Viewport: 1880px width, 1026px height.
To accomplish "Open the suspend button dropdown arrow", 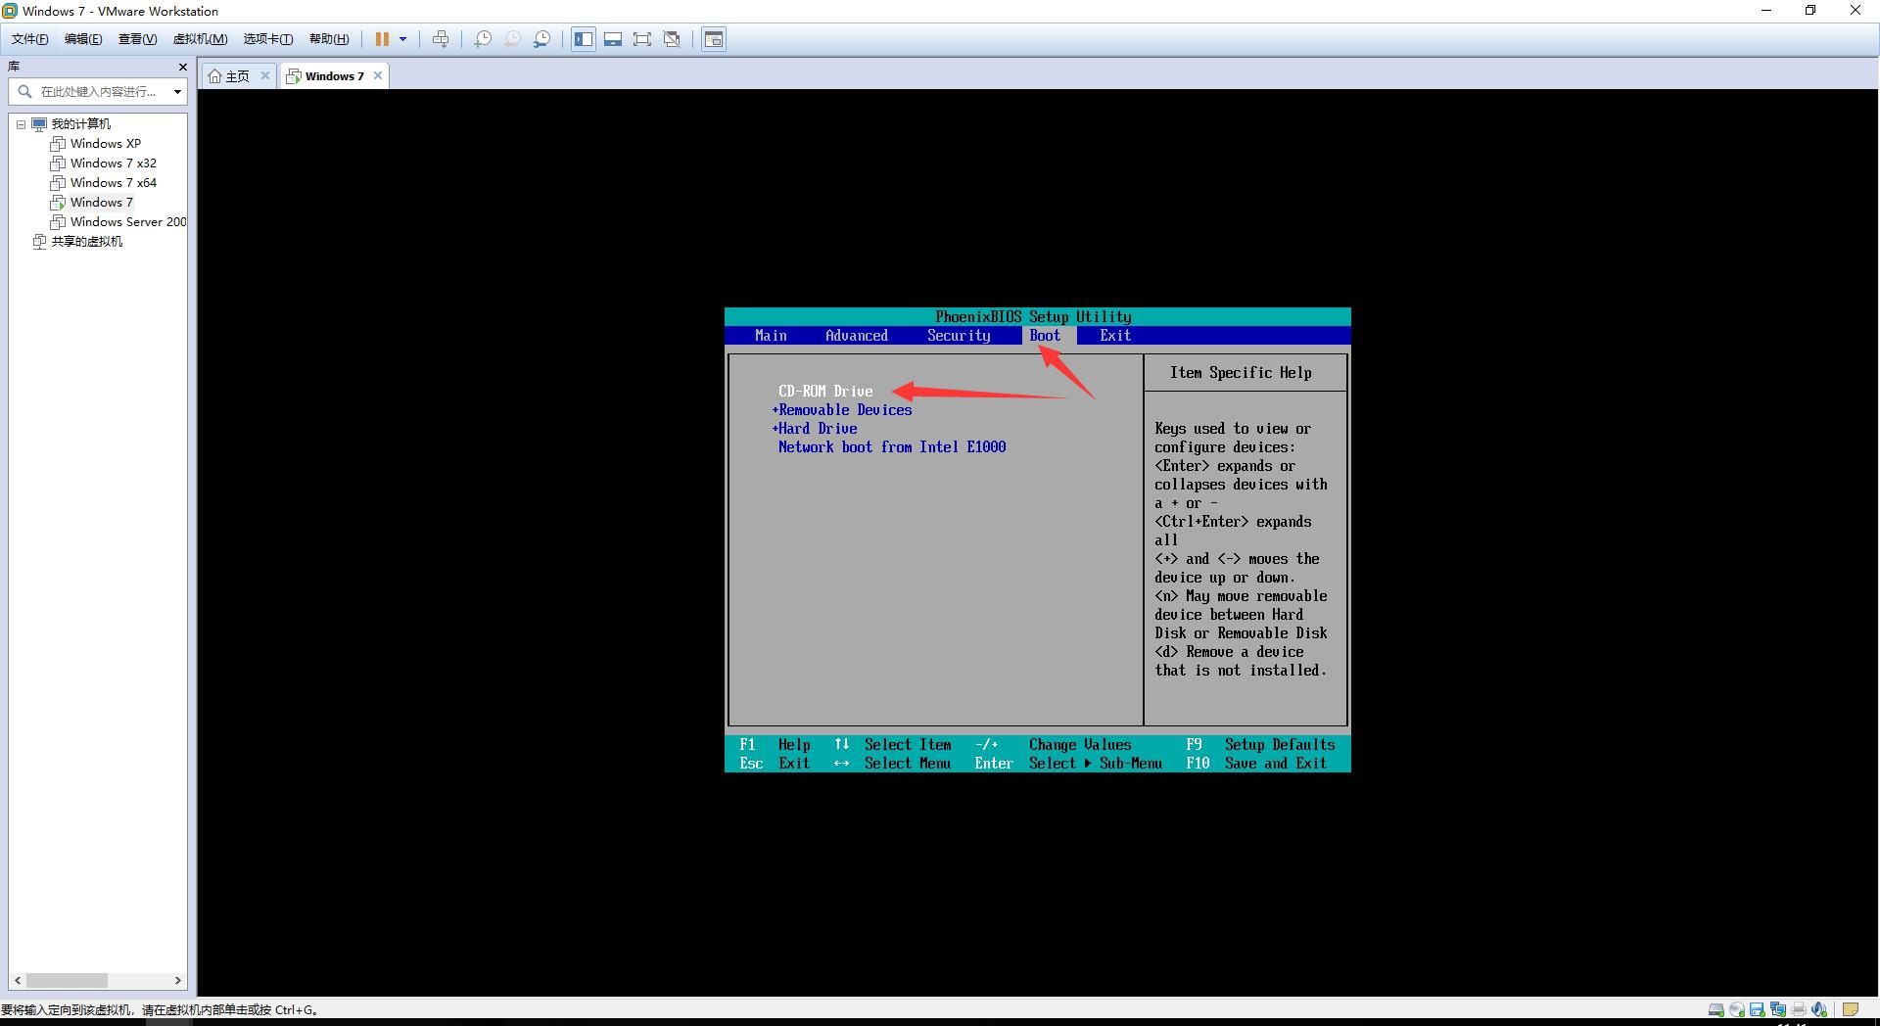I will [x=403, y=39].
